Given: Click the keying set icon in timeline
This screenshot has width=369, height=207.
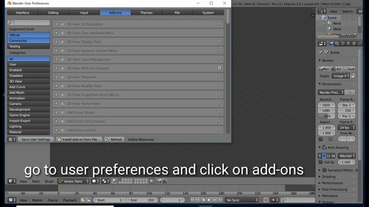Looking at the screenshot, I should click(x=284, y=200).
